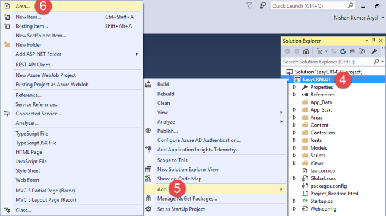The image size is (386, 216).
Task: Open Nishan Kumar Aryal account dropdown
Action: point(383,18)
